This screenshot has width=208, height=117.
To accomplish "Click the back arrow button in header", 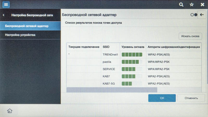I will pyautogui.click(x=202, y=15).
